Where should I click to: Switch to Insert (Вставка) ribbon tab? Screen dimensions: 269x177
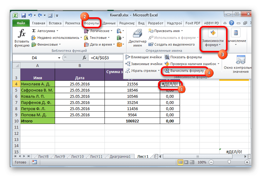coord(55,23)
